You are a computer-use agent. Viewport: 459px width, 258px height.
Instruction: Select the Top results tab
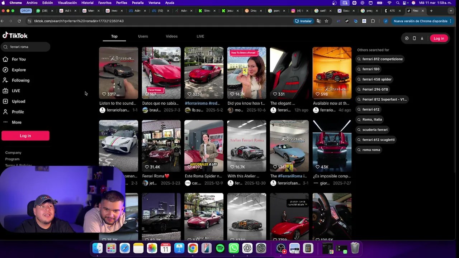pyautogui.click(x=114, y=36)
